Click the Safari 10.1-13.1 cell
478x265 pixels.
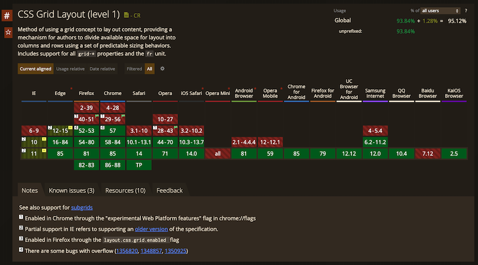tap(139, 142)
